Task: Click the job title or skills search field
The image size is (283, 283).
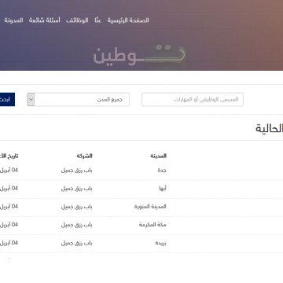Action: (x=193, y=100)
